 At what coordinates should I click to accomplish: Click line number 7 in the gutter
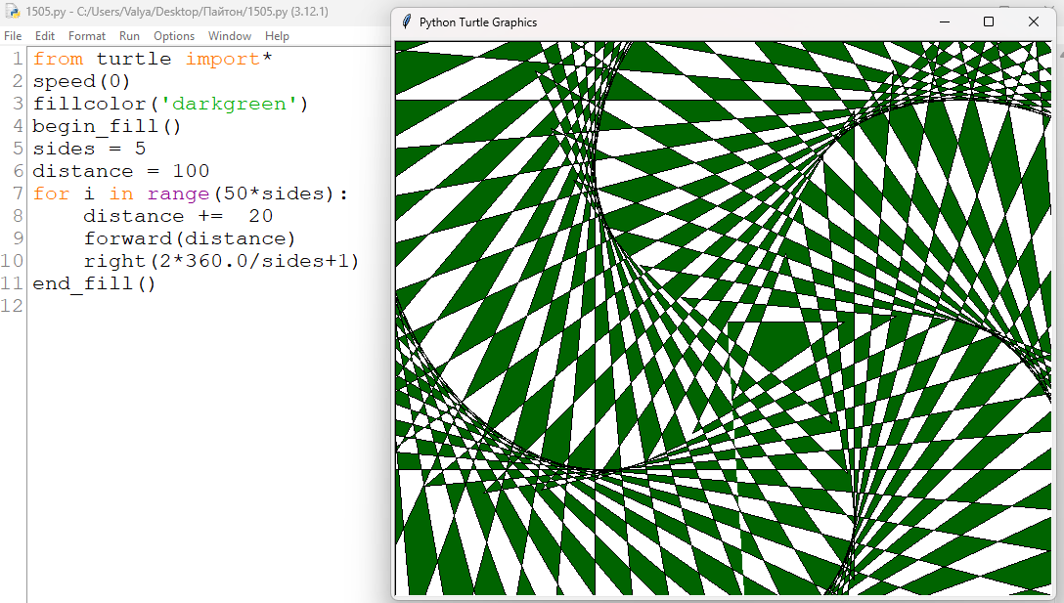[x=18, y=194]
